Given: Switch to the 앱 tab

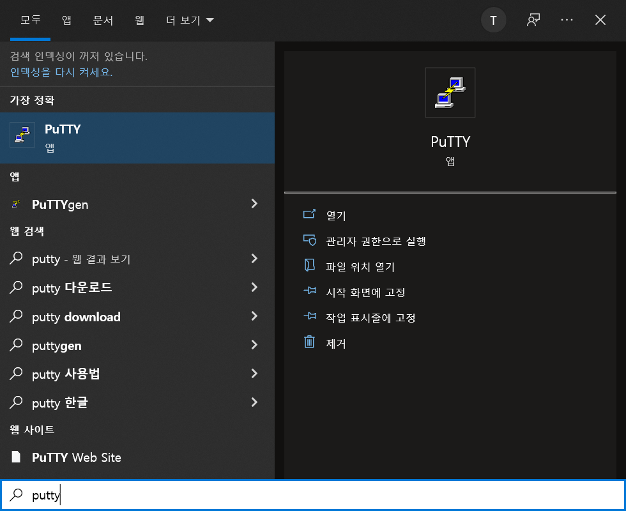Looking at the screenshot, I should (x=66, y=20).
